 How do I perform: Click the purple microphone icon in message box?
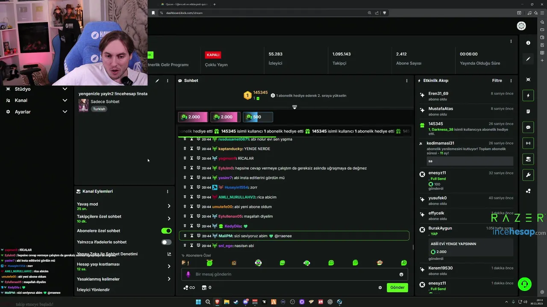coord(188,274)
